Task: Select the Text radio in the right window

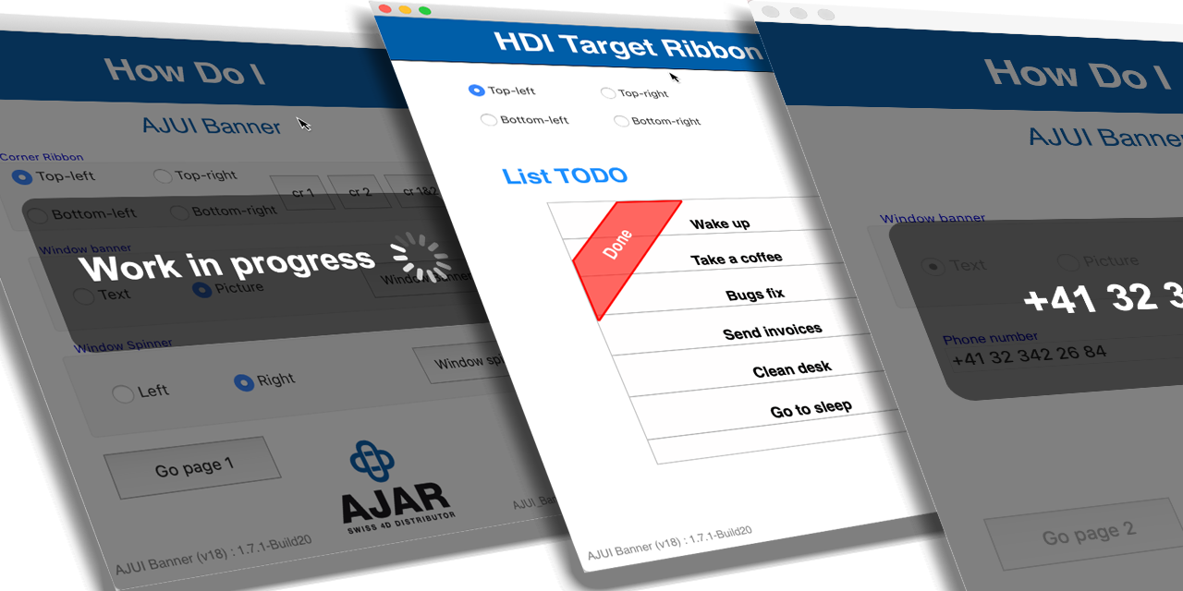Action: point(933,266)
